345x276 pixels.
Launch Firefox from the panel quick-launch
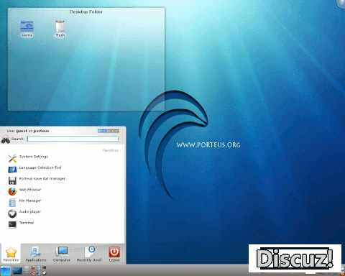(x=33, y=267)
